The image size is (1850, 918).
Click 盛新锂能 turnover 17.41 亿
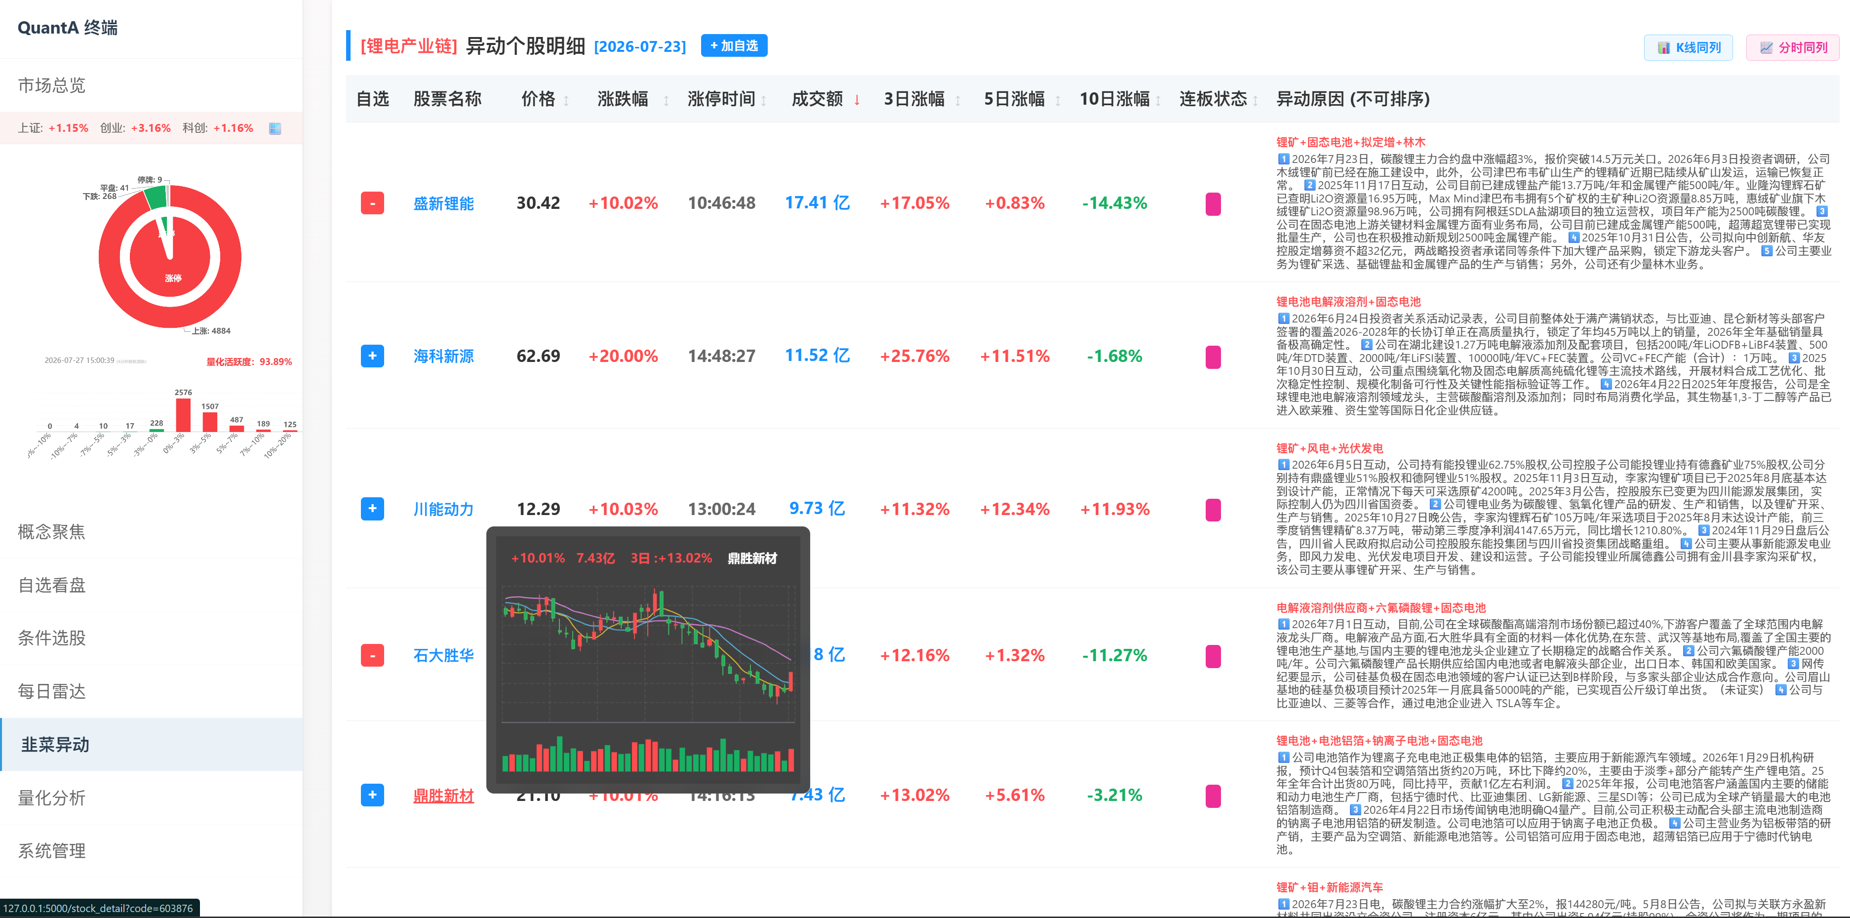coord(817,202)
